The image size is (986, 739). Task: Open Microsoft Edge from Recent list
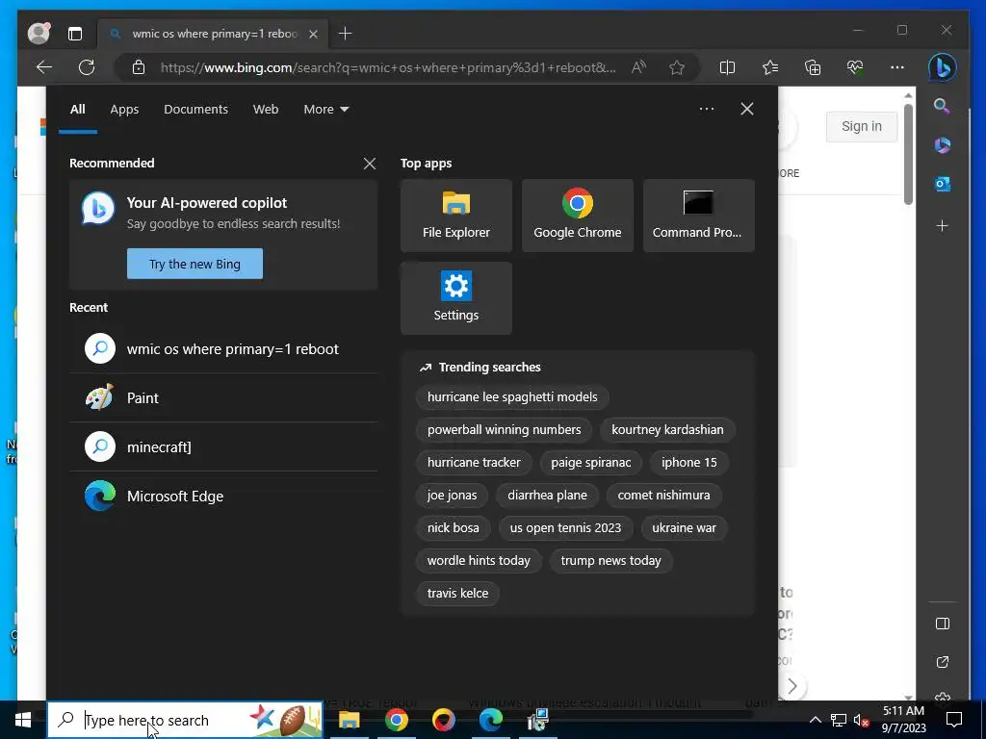tap(223, 496)
